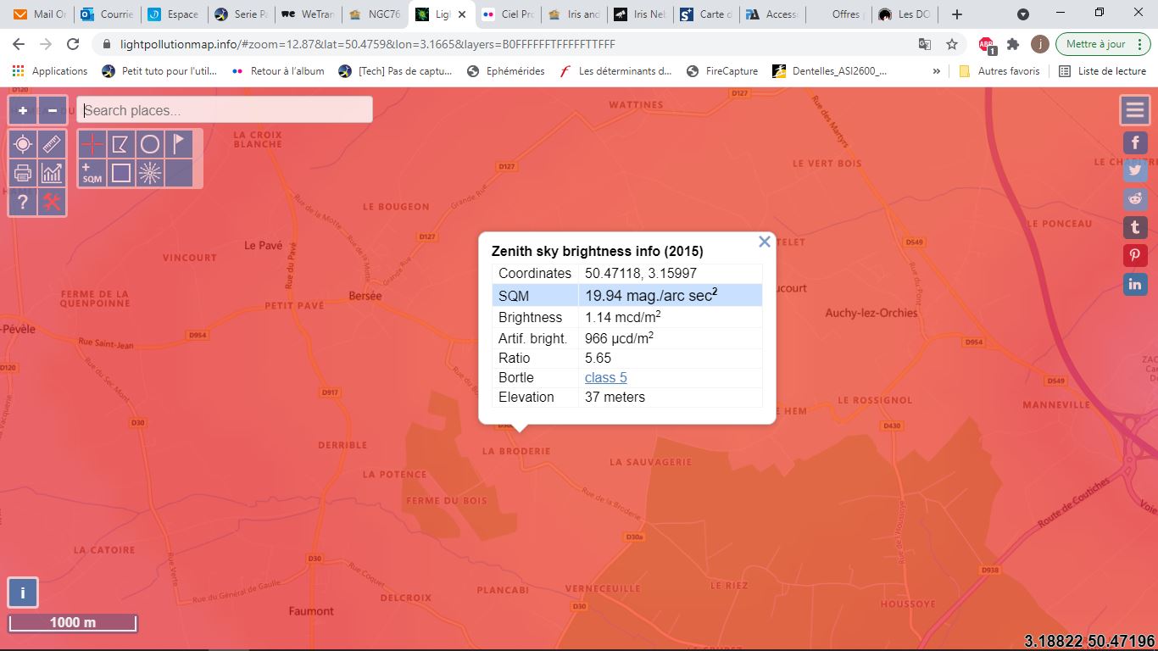The width and height of the screenshot is (1158, 651).
Task: Activate the geolocation target tool
Action: pyautogui.click(x=23, y=145)
